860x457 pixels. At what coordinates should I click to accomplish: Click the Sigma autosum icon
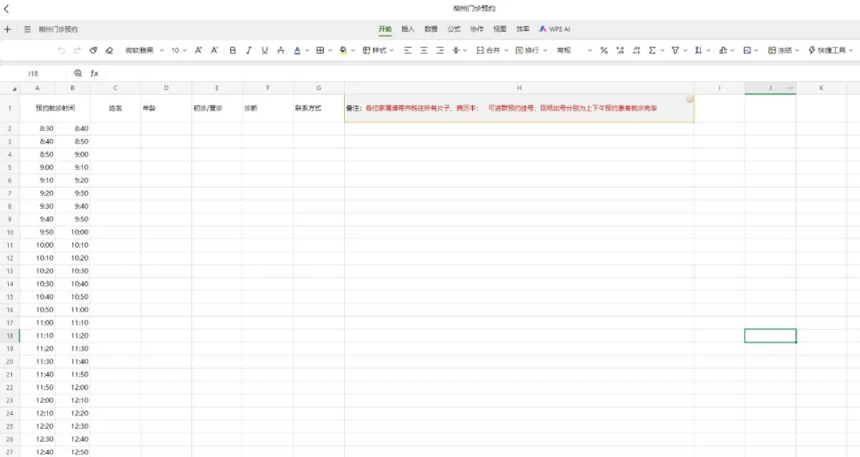652,50
